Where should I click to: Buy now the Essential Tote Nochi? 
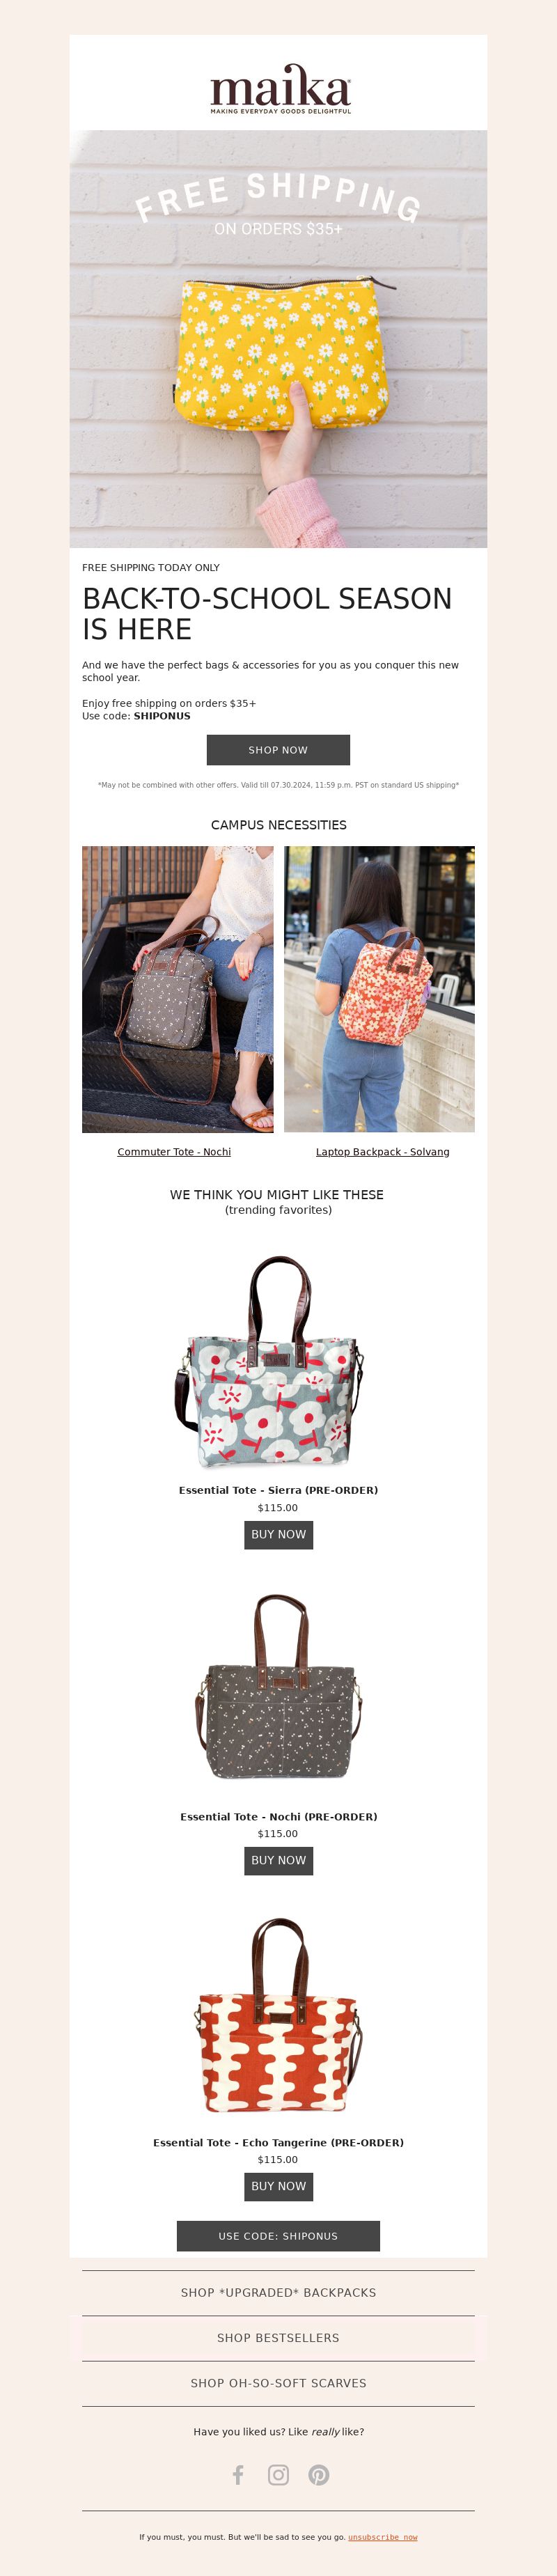pos(278,1861)
